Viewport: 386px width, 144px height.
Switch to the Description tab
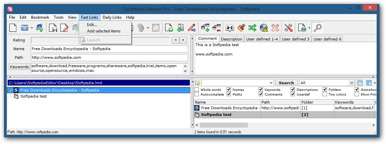(232, 39)
